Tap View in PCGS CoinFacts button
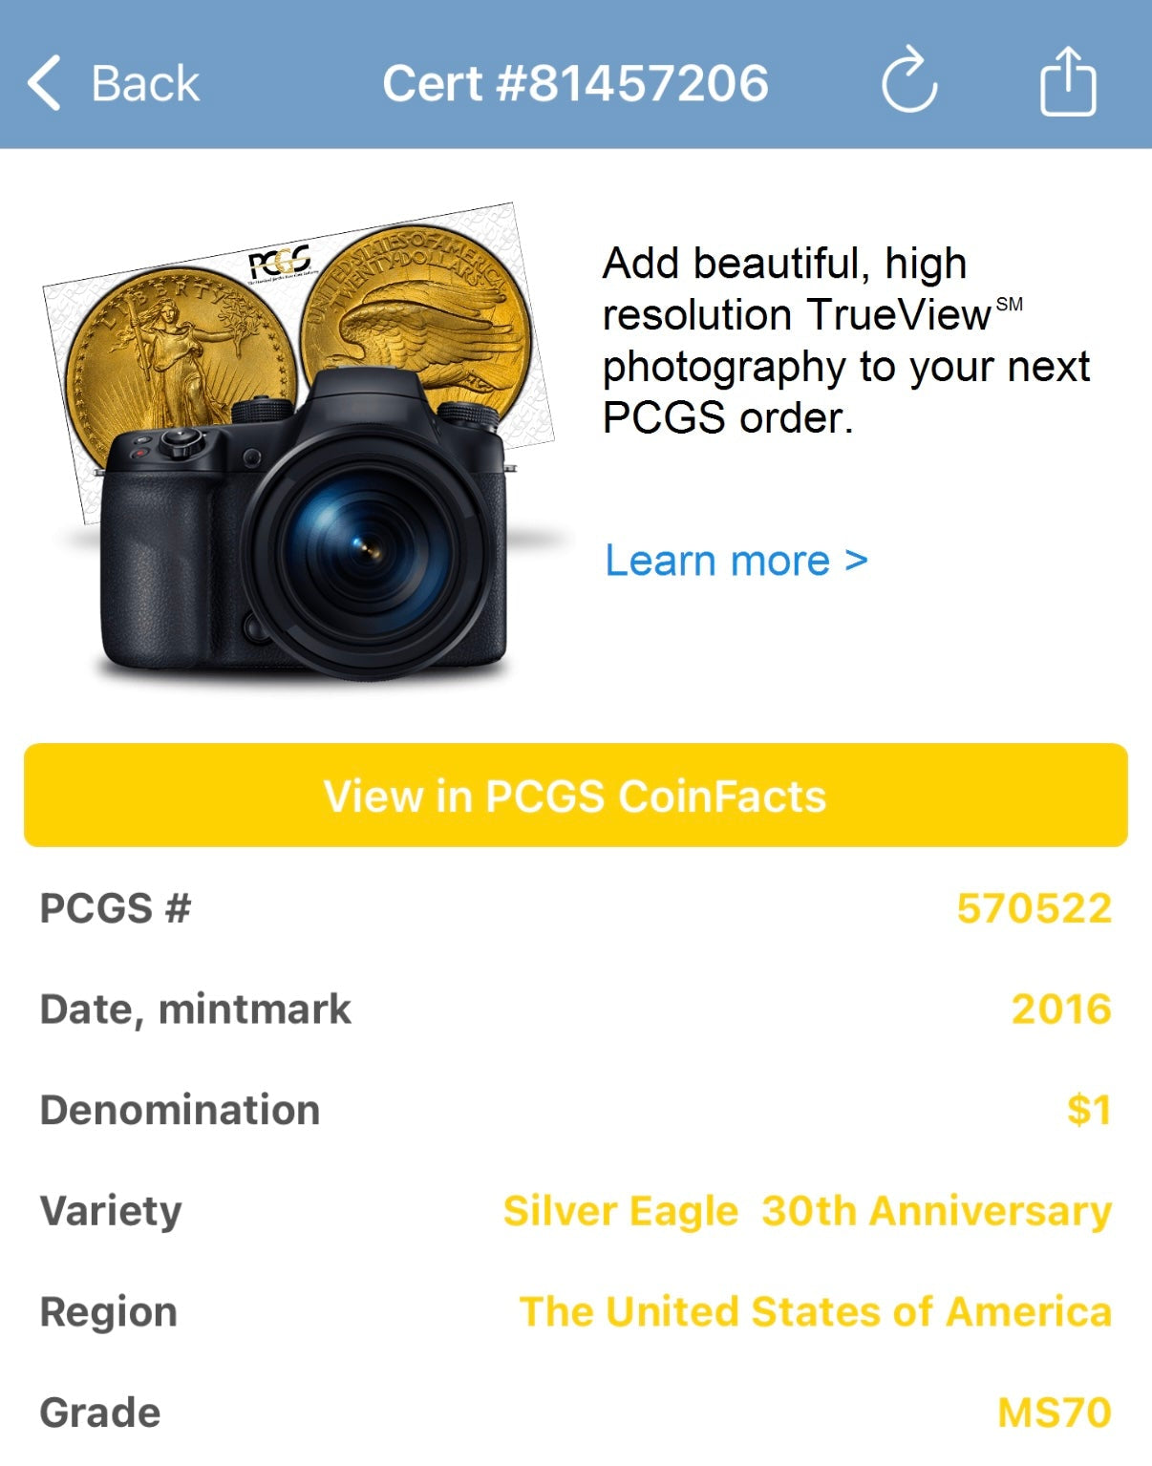The width and height of the screenshot is (1152, 1466). [575, 796]
